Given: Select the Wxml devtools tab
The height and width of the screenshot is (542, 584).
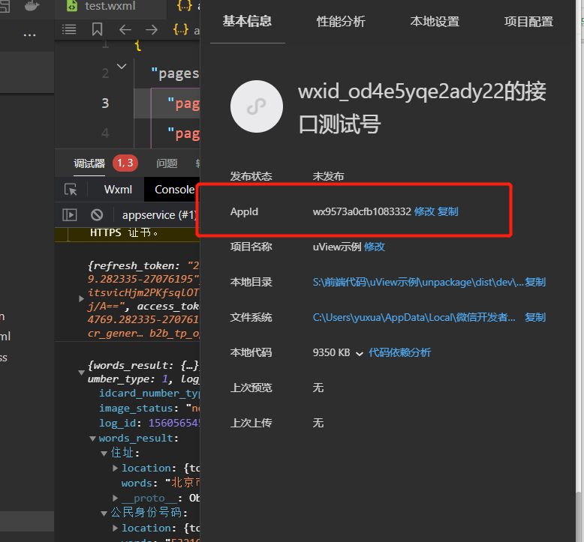Looking at the screenshot, I should [x=118, y=190].
